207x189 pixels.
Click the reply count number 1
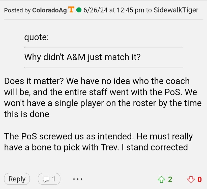(x=54, y=179)
